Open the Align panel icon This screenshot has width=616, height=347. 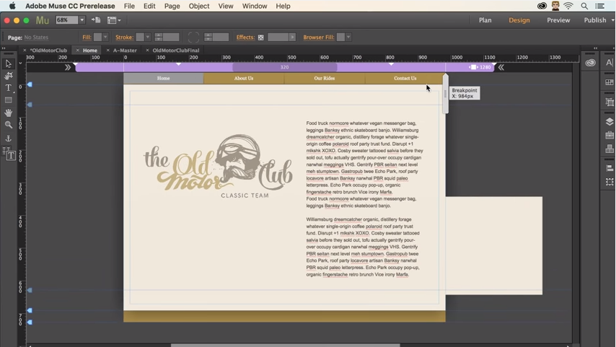point(610,167)
